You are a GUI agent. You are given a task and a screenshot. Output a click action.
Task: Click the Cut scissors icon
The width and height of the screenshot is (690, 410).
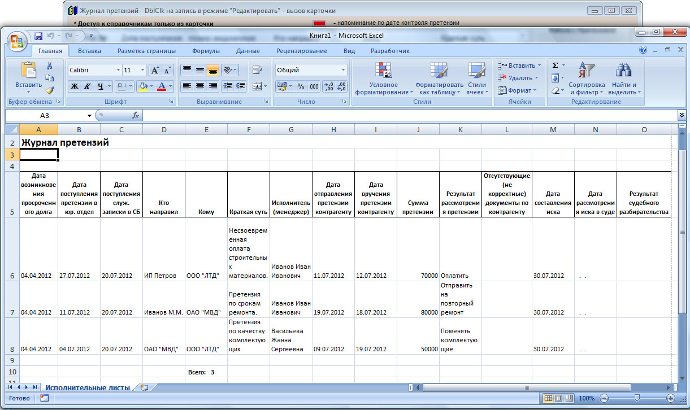50,66
